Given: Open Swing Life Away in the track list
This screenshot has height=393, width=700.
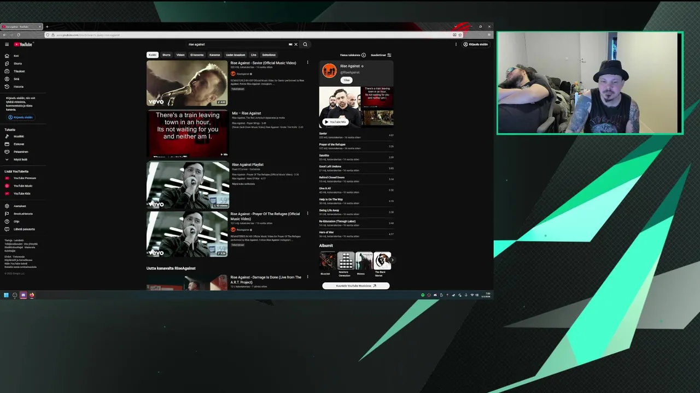Looking at the screenshot, I should coord(356,212).
